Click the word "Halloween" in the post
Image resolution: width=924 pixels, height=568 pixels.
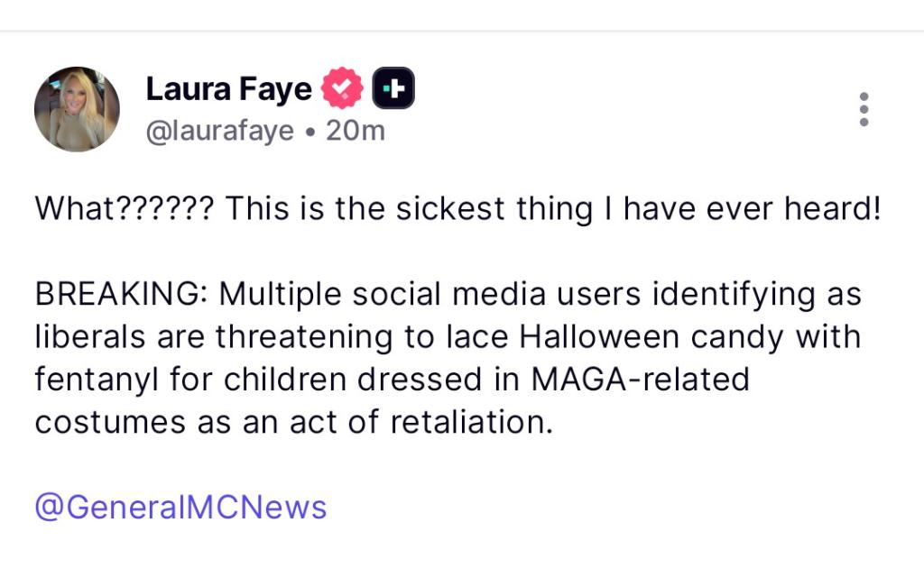tap(598, 337)
